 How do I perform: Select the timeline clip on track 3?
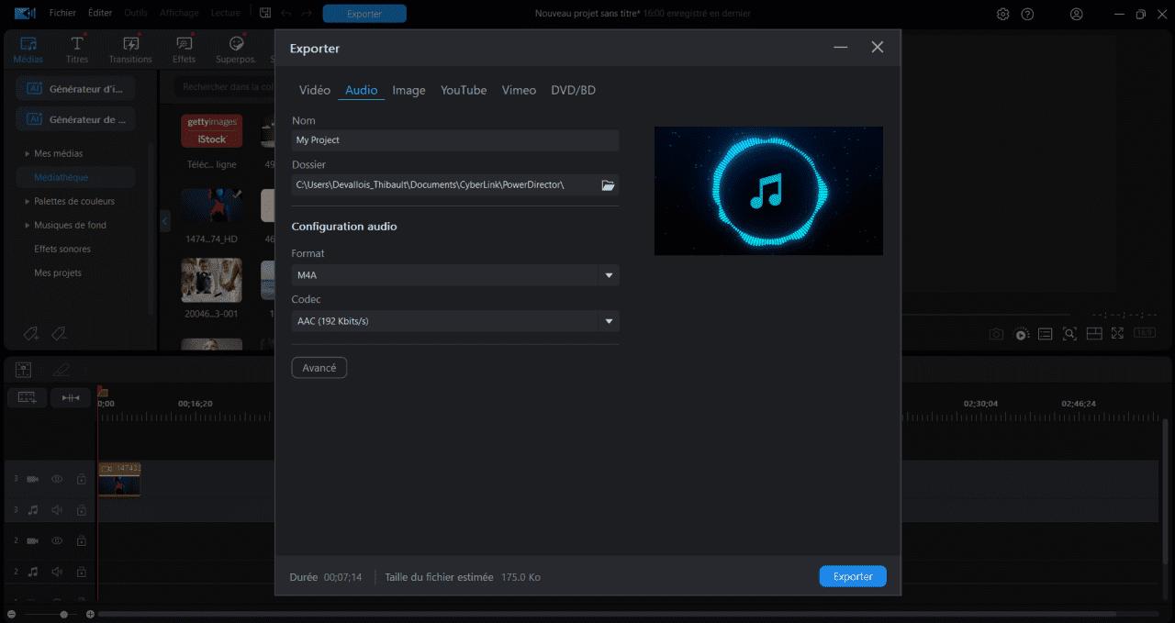click(x=119, y=479)
